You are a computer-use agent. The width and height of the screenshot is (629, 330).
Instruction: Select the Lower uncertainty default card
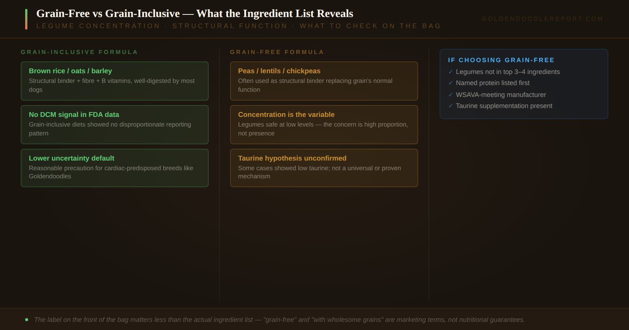tap(115, 168)
